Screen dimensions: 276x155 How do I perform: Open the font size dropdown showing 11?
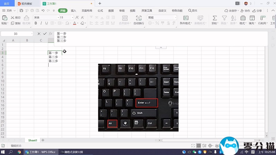66,18
